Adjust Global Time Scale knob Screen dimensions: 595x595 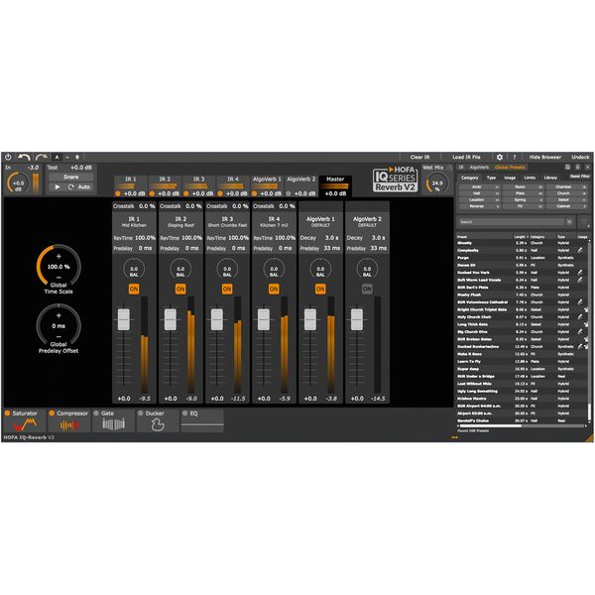tap(59, 267)
